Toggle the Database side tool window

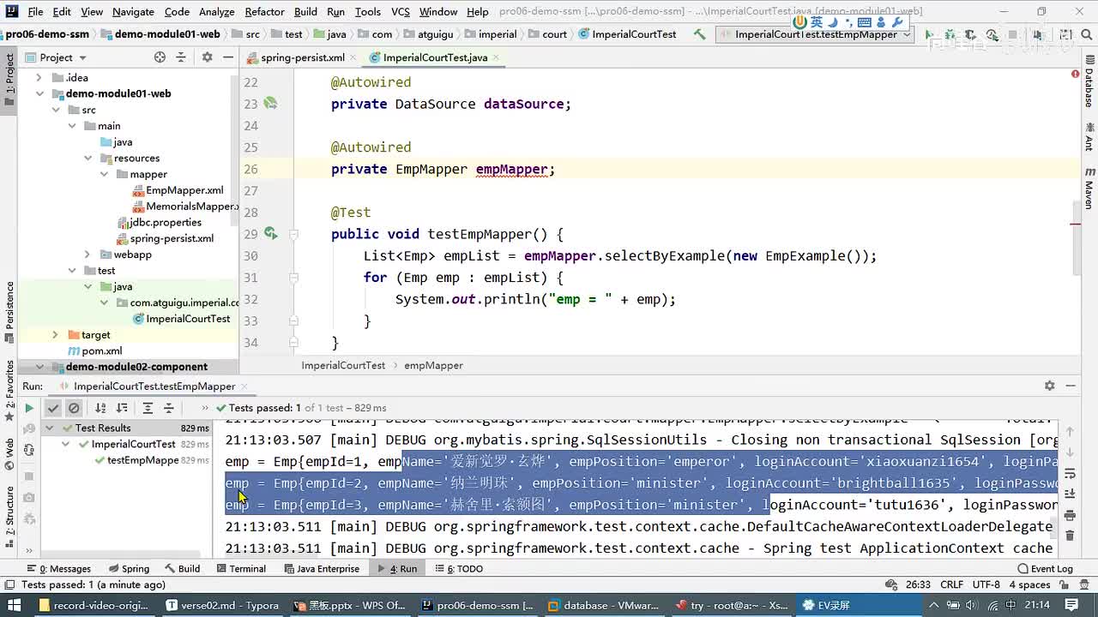[x=1089, y=86]
